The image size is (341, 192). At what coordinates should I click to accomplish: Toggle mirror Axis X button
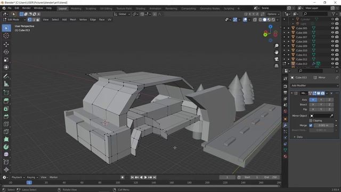(x=313, y=100)
